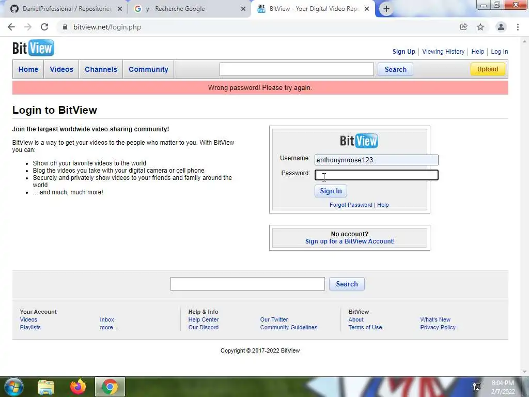The image size is (529, 397).
Task: Open the Chrome three-dot menu
Action: tap(518, 27)
